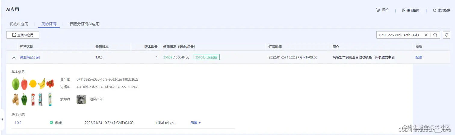Select subscription ID 4683dd2c text
Viewport: 455px width, 135px height.
point(108,87)
